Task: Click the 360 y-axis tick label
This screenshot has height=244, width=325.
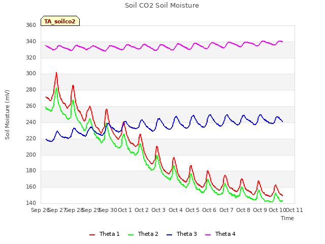Action: [x=31, y=25]
